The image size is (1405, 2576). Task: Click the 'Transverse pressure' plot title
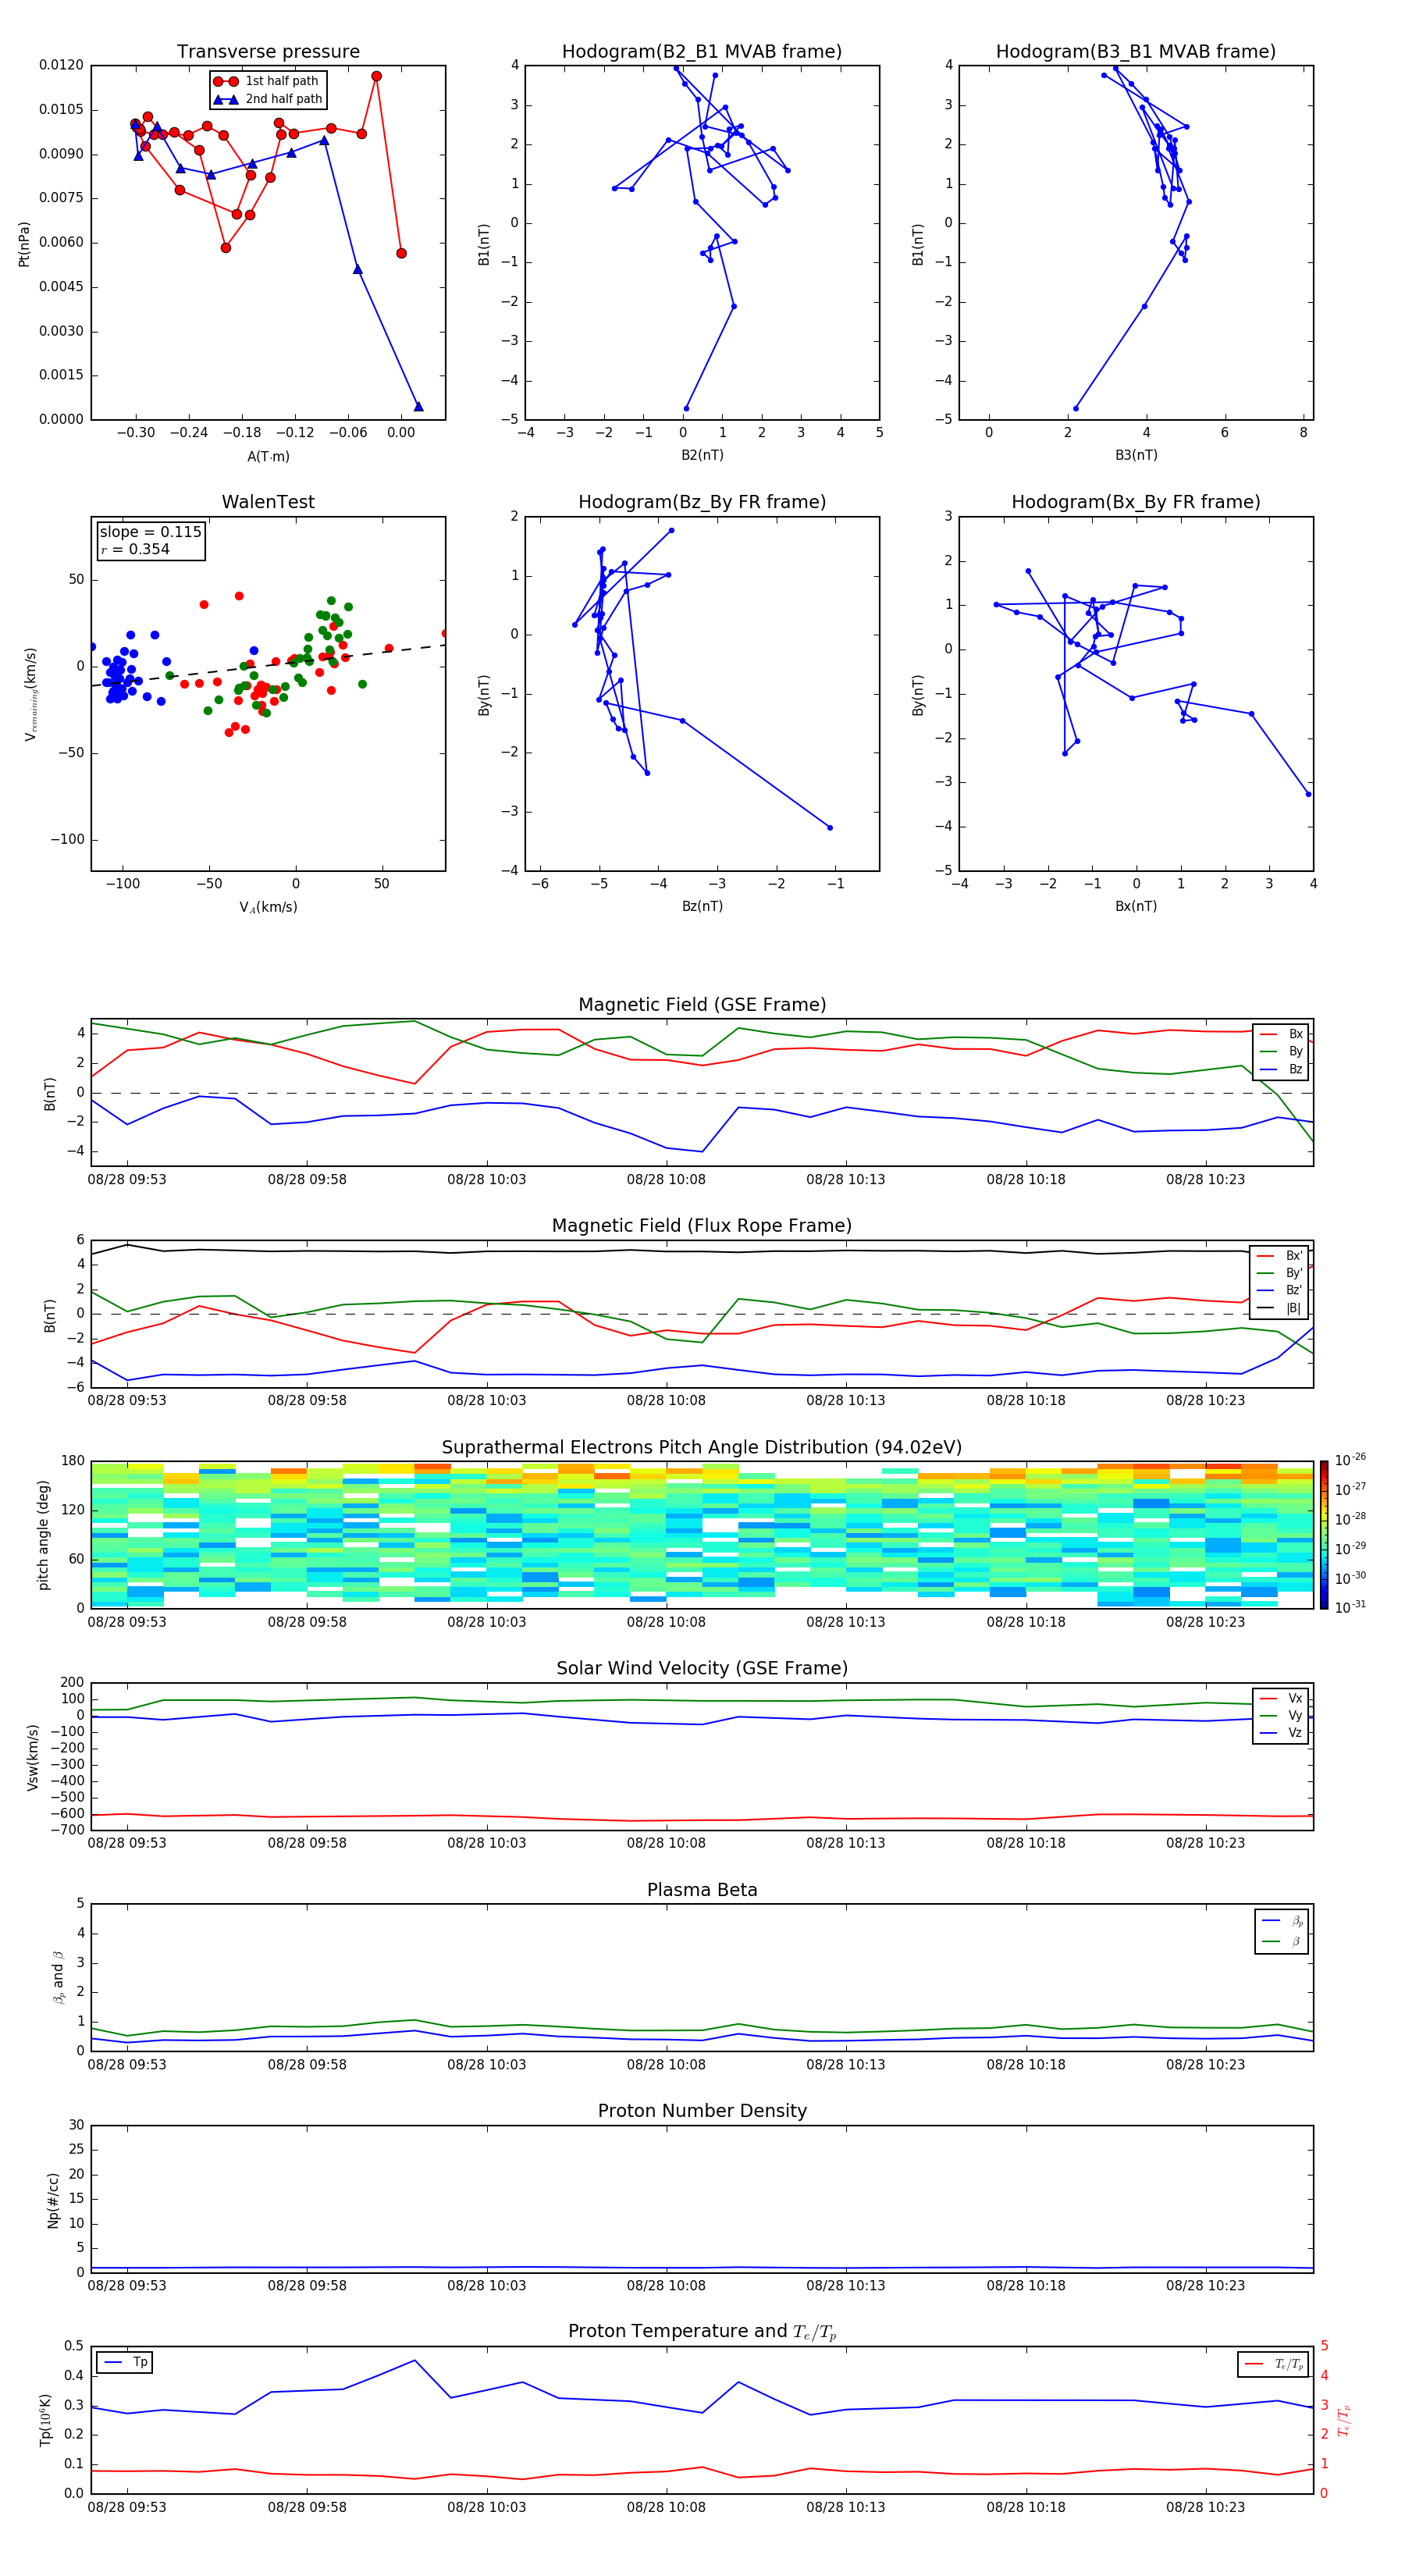tap(268, 52)
